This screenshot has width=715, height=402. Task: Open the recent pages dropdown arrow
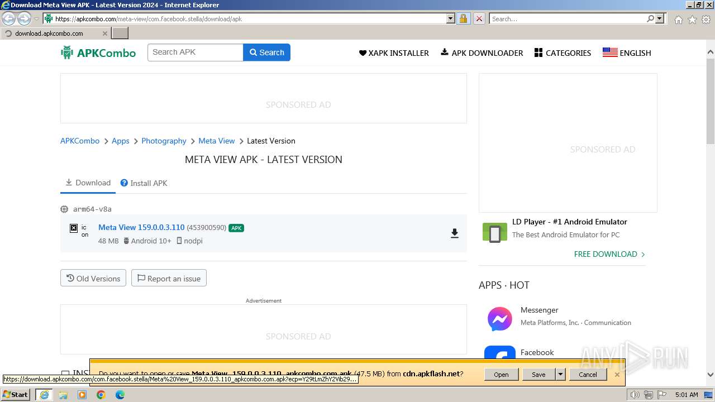37,19
